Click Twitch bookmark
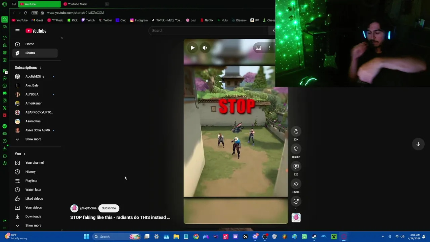430x242 pixels. (88, 20)
